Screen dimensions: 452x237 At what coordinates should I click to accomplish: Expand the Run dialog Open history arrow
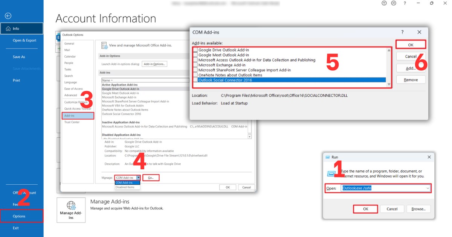pyautogui.click(x=428, y=188)
